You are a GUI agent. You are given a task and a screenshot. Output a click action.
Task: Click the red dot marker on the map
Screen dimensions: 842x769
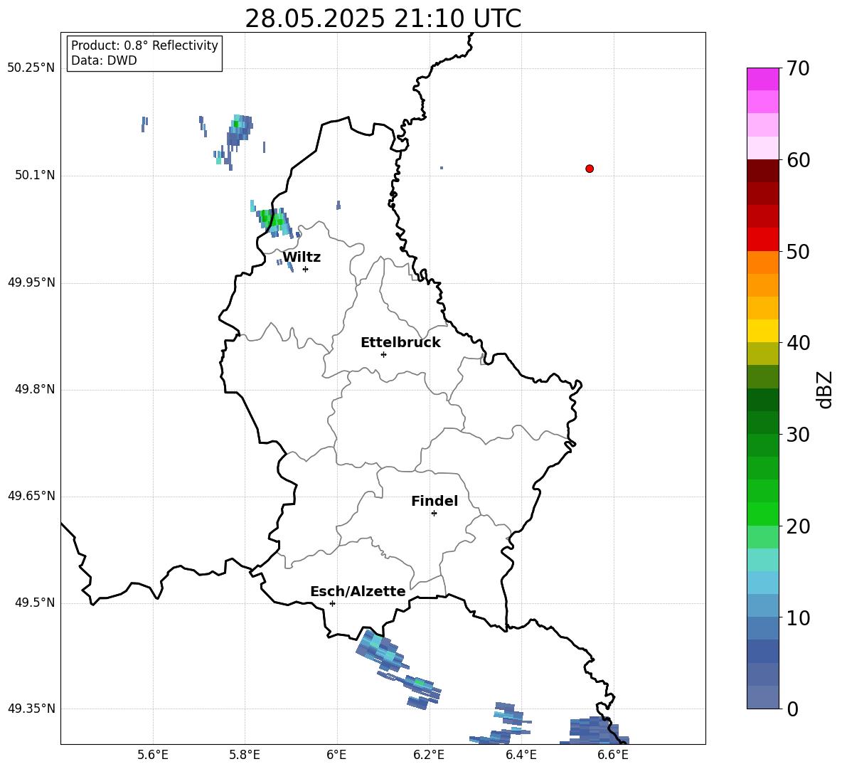click(x=590, y=169)
